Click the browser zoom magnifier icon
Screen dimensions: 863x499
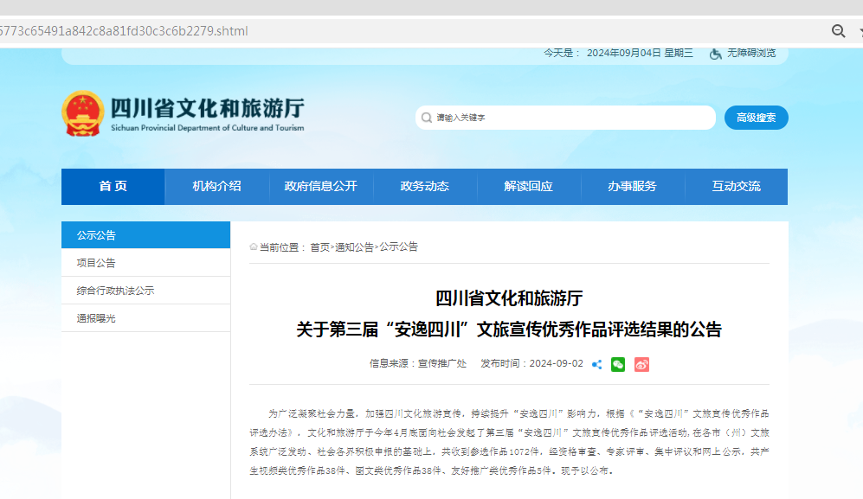(838, 31)
